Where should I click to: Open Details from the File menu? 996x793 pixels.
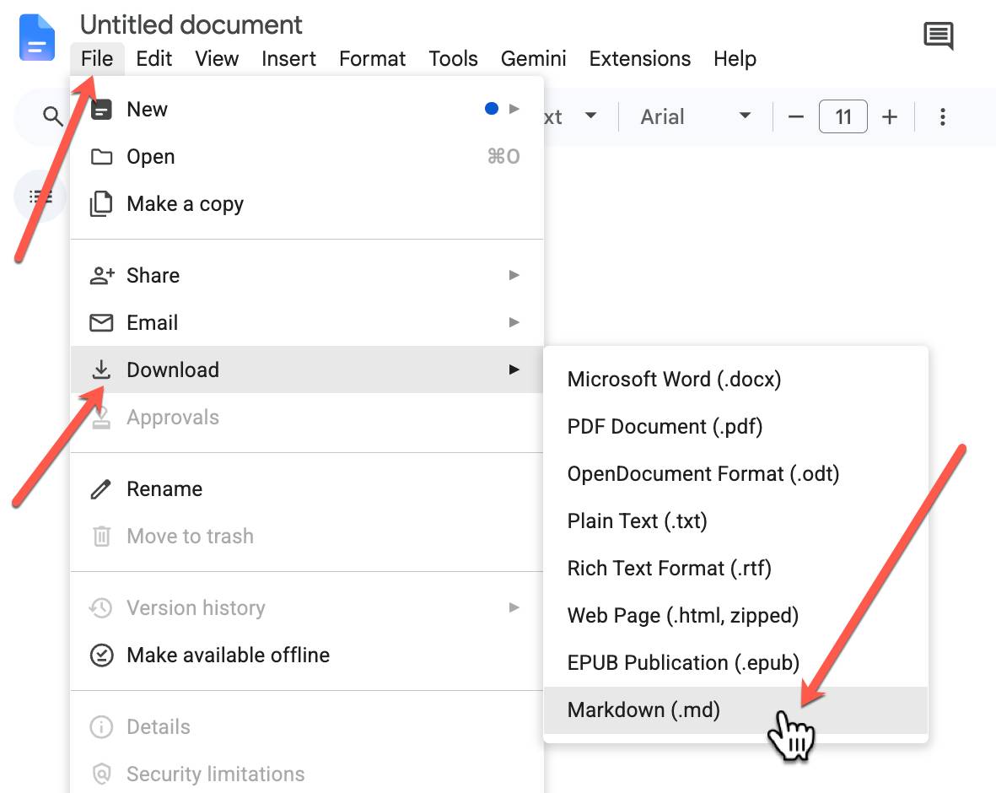307,727
